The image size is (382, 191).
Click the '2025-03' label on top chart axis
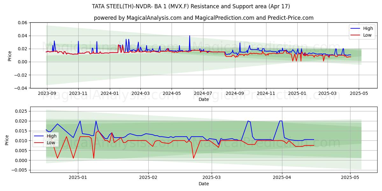click(x=327, y=93)
